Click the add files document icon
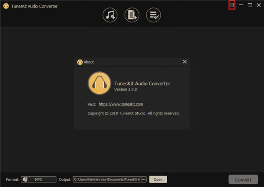This screenshot has height=187, width=264. 132,15
